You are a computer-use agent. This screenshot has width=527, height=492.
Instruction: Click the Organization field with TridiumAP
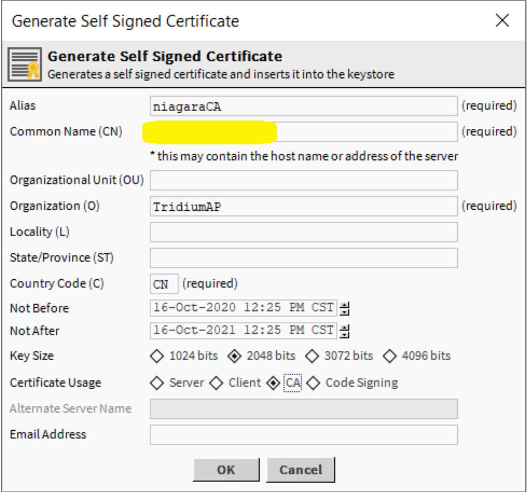[x=303, y=207]
